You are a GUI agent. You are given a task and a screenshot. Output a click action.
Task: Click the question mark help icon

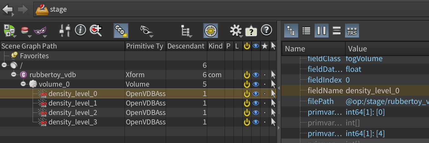[x=266, y=30]
